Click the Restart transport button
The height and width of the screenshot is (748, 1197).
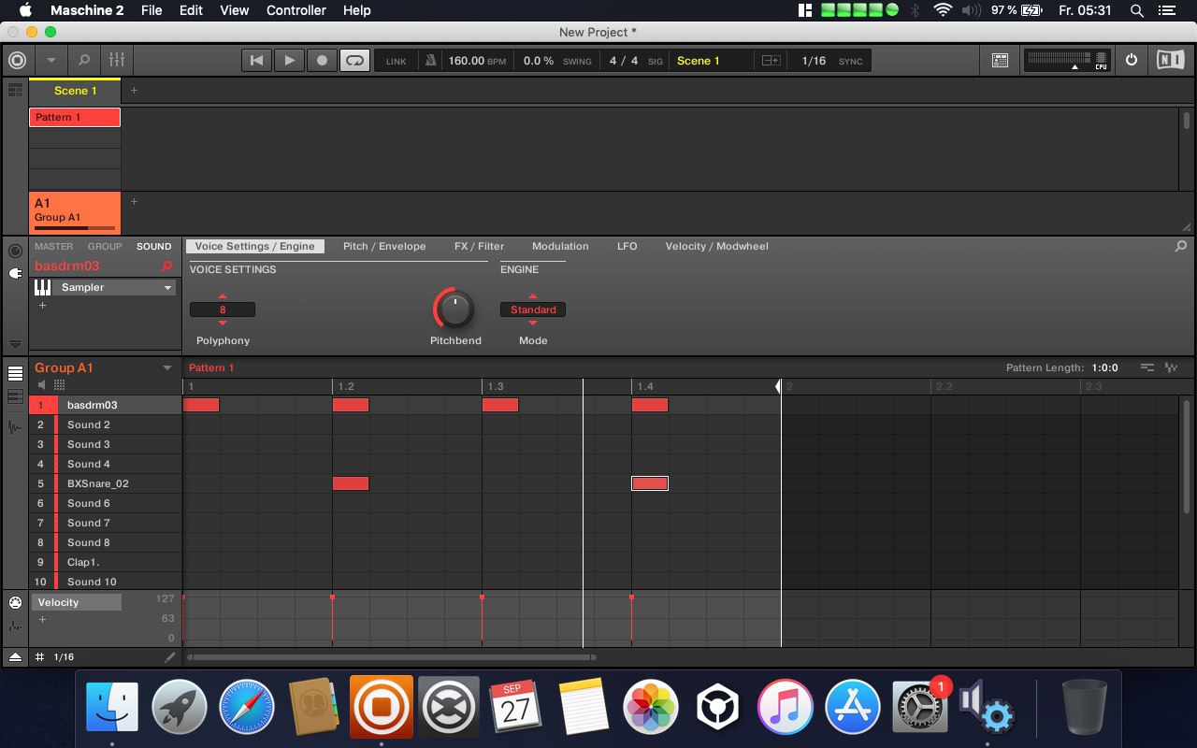(256, 61)
